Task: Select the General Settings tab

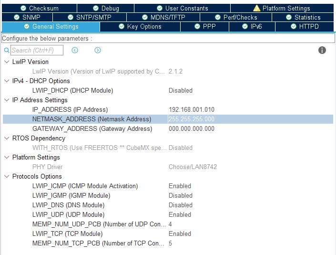Action: point(51,27)
